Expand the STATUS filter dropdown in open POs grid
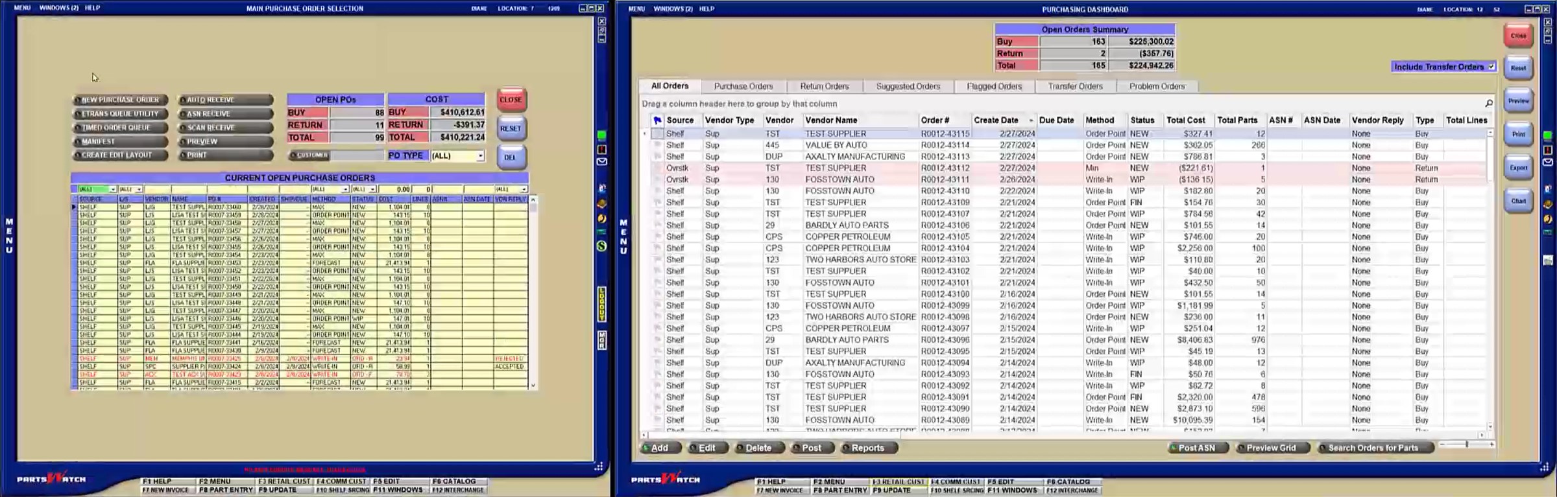Screen dimensions: 1557x497 click(372, 189)
